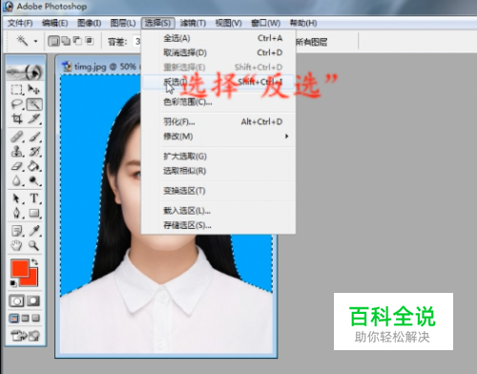
Task: Select the Clone Stamp tool
Action: coord(17,152)
